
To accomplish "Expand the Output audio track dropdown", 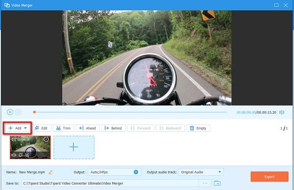I will (201, 172).
